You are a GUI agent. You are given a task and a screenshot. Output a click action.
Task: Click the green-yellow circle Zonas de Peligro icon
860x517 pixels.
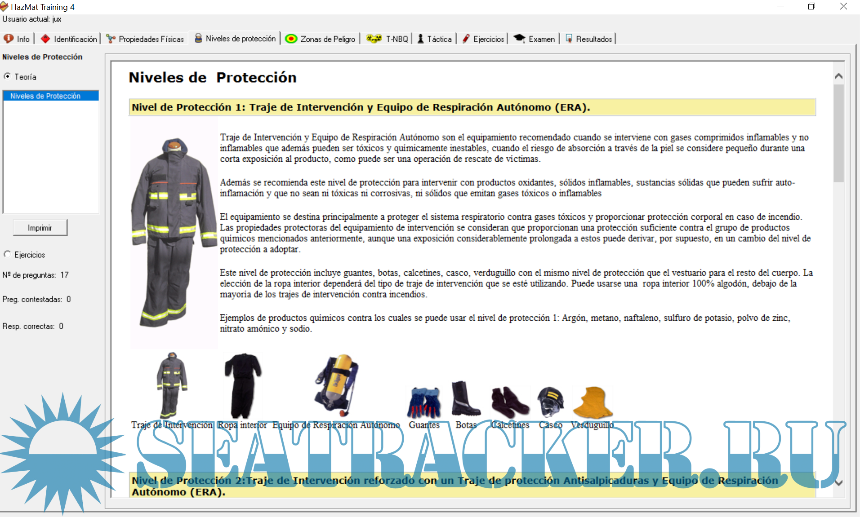pyautogui.click(x=291, y=39)
